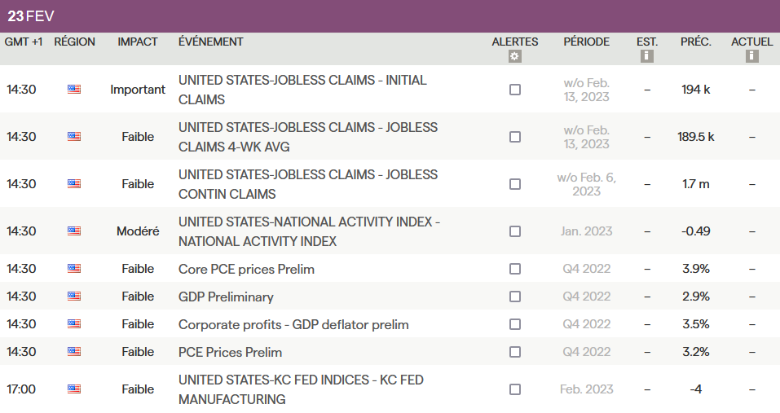Click US flag in GDP Preliminary row
The height and width of the screenshot is (413, 780).
point(74,297)
